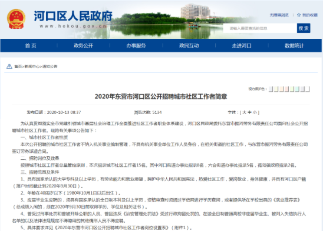Click the star favorites icon
Viewport: 323px width, 231px height.
299,15
